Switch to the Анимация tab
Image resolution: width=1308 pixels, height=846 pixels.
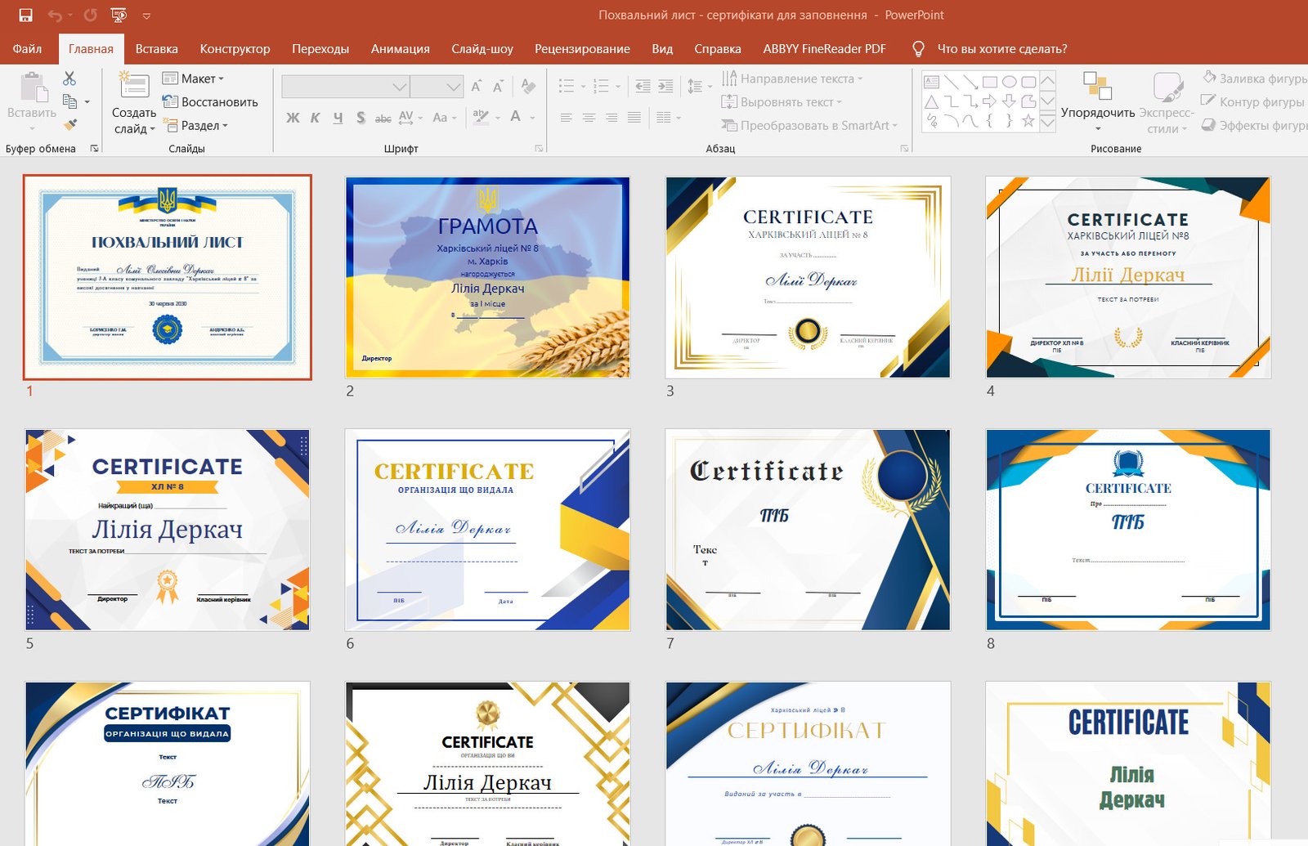click(400, 49)
